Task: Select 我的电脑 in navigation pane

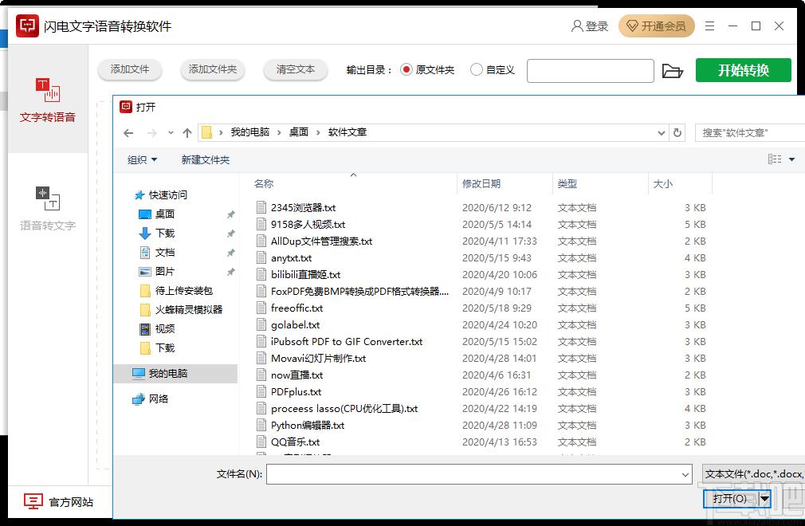Action: [175, 373]
